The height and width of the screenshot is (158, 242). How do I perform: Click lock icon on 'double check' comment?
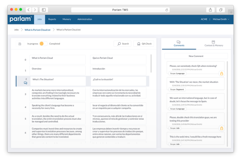point(222,128)
